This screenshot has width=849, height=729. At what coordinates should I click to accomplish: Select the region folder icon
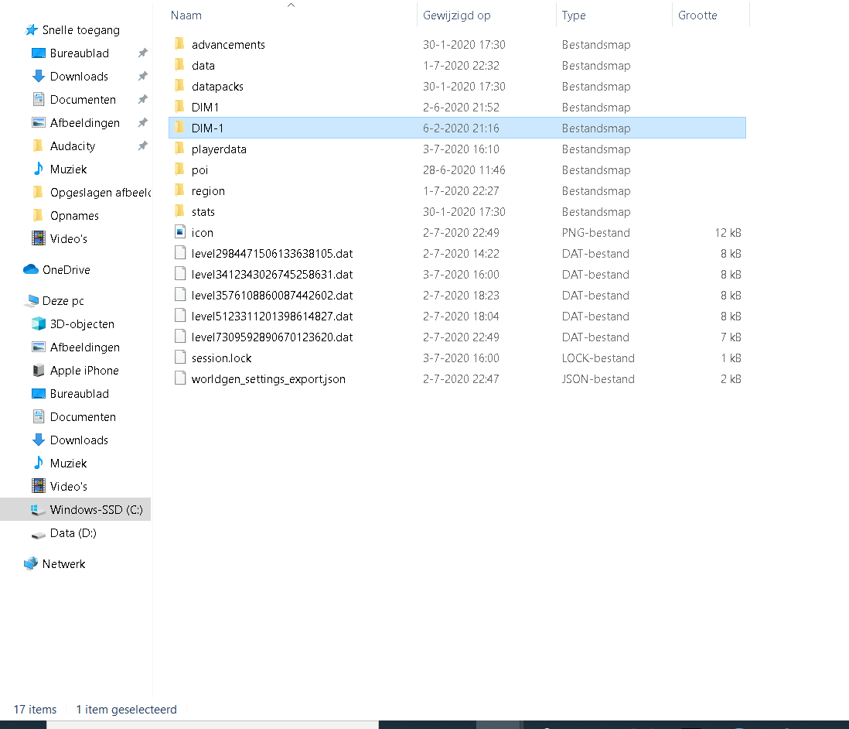[179, 190]
